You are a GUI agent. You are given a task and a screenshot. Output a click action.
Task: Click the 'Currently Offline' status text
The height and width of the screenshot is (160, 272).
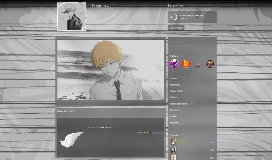182,41
